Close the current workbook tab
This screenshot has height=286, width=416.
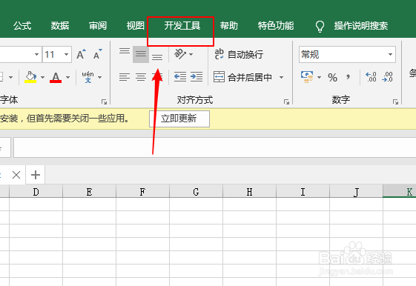pos(16,175)
